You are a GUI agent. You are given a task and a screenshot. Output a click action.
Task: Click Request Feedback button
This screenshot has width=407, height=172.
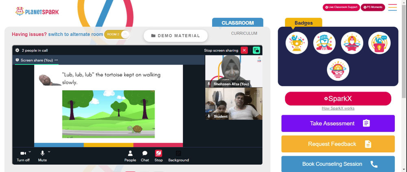pyautogui.click(x=338, y=144)
